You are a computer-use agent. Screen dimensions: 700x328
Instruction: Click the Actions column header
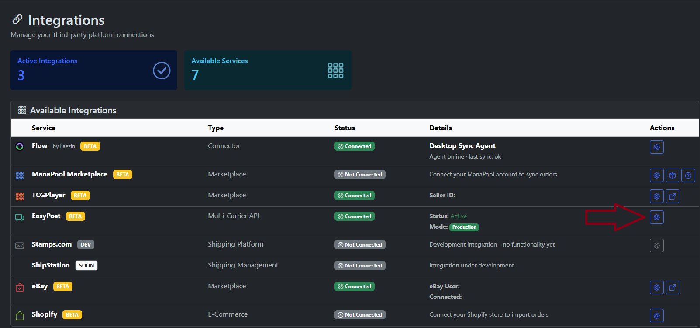pos(662,128)
